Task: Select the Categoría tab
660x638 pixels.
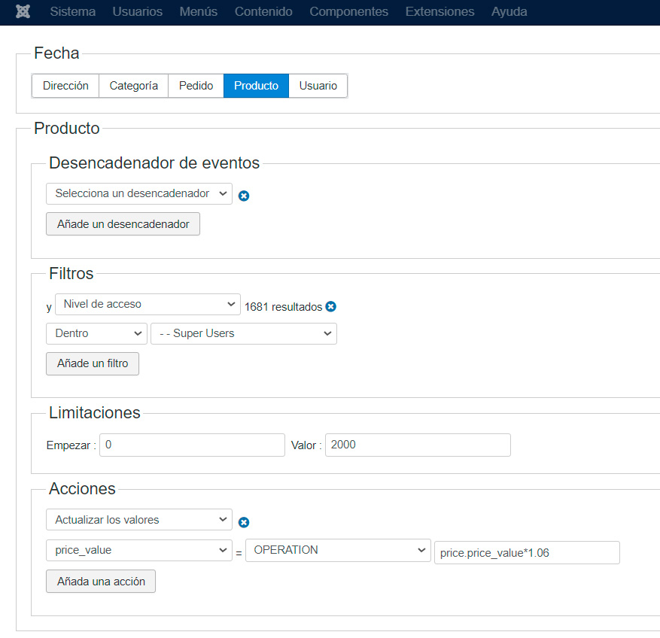Action: [x=133, y=86]
